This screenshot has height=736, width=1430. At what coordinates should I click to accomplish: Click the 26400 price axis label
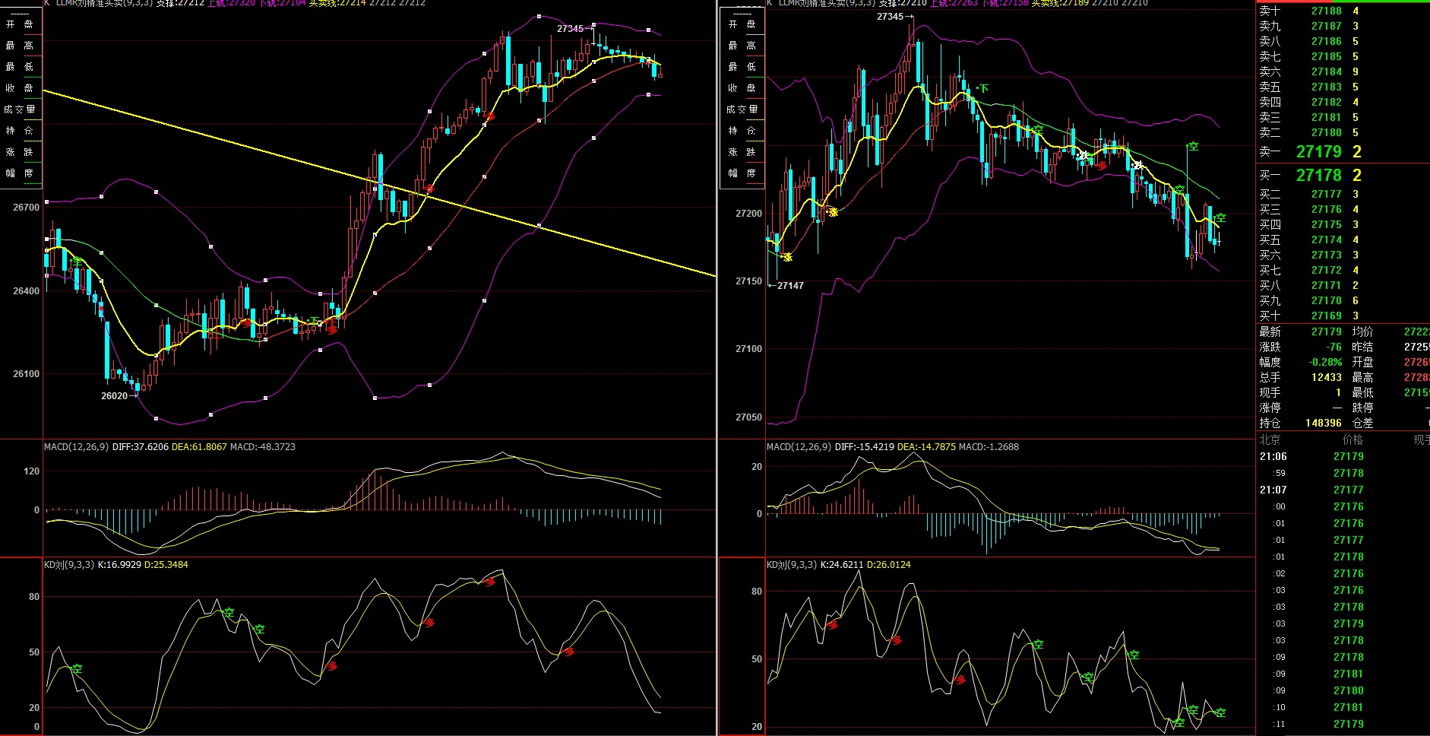26,291
